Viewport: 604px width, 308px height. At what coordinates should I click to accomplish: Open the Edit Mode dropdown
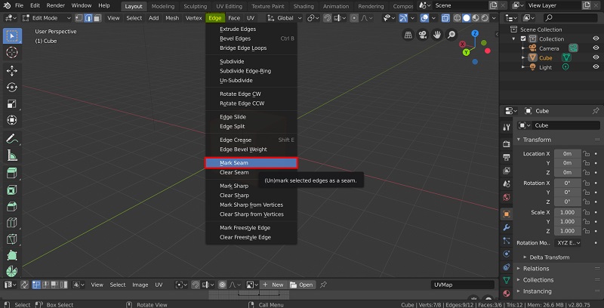tap(47, 17)
